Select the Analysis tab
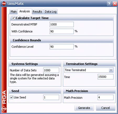The width and height of the screenshot is (118, 114). [25, 11]
